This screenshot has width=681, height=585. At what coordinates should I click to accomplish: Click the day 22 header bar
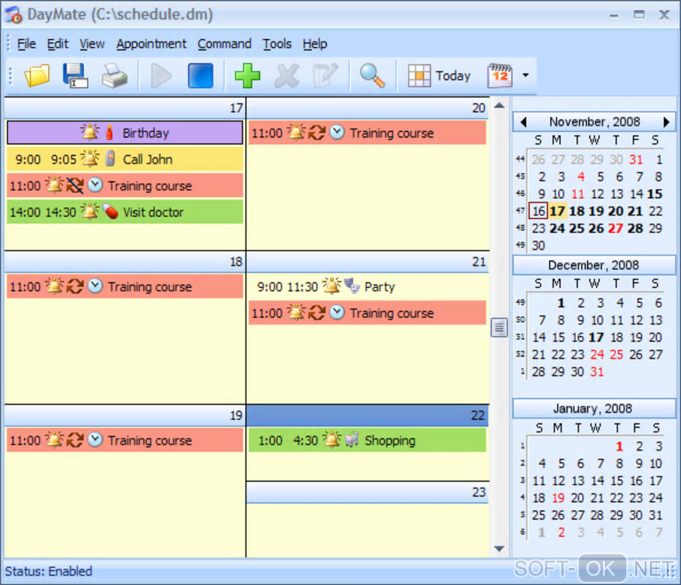click(x=367, y=415)
